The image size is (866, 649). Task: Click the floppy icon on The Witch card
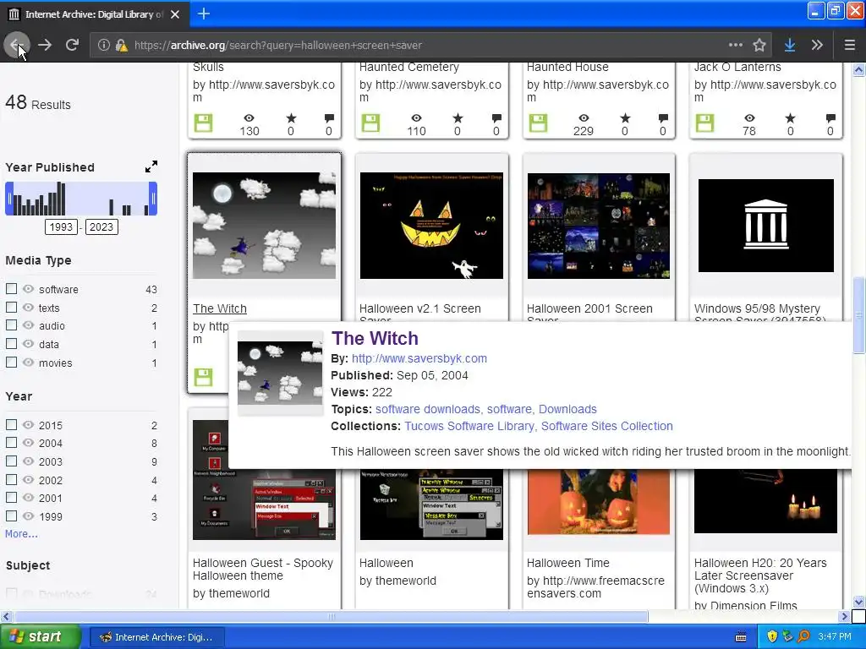tap(203, 378)
